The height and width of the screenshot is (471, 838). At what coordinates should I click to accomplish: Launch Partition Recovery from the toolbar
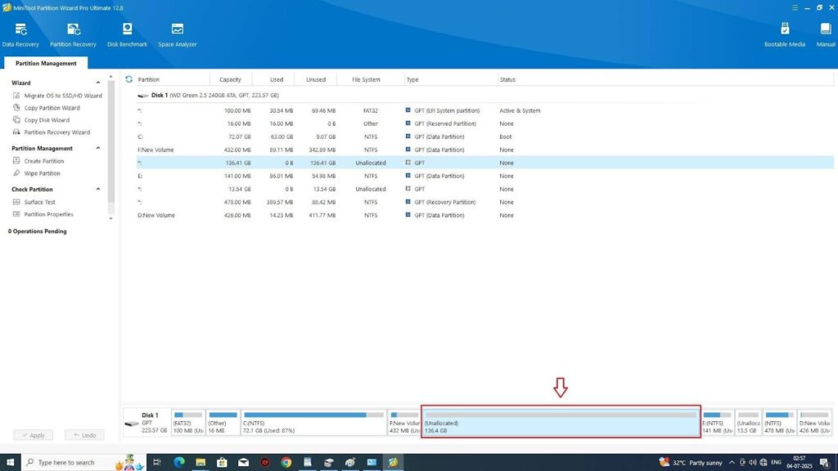73,34
